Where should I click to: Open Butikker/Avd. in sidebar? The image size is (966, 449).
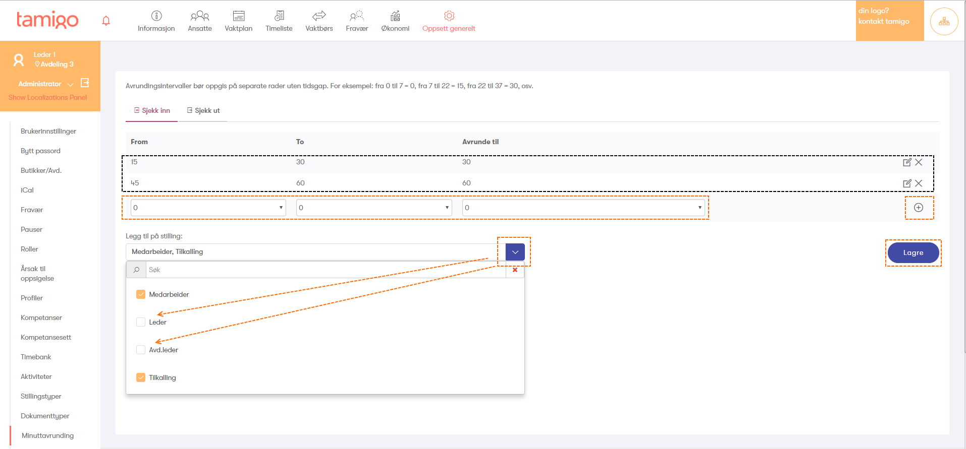(x=41, y=170)
